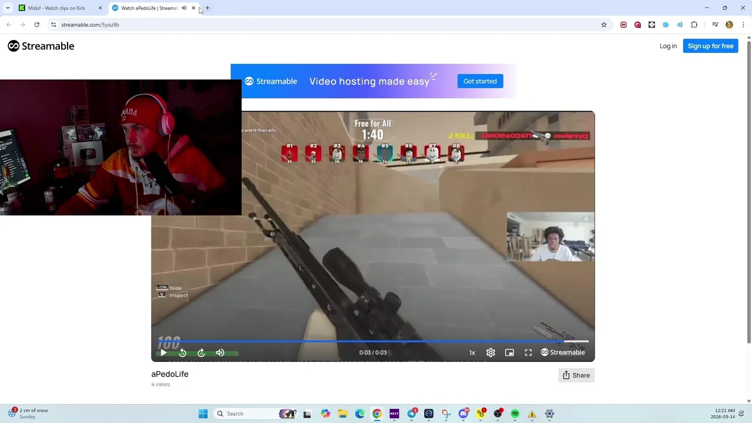Go back in browser history

click(x=9, y=25)
